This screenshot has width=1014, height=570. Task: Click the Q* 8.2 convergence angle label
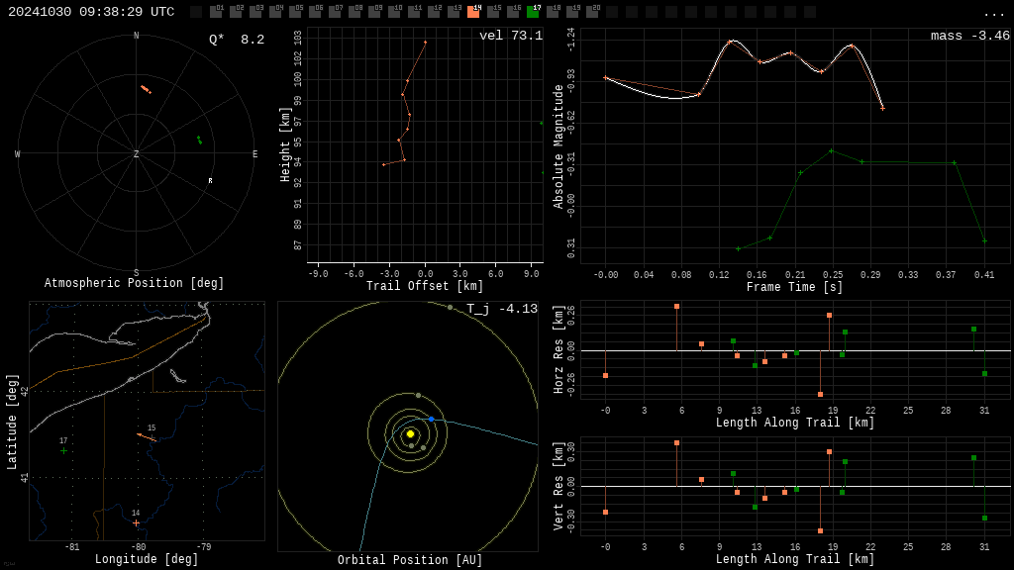236,40
